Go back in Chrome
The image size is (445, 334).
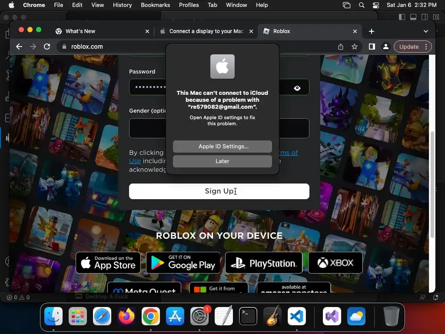click(x=19, y=47)
